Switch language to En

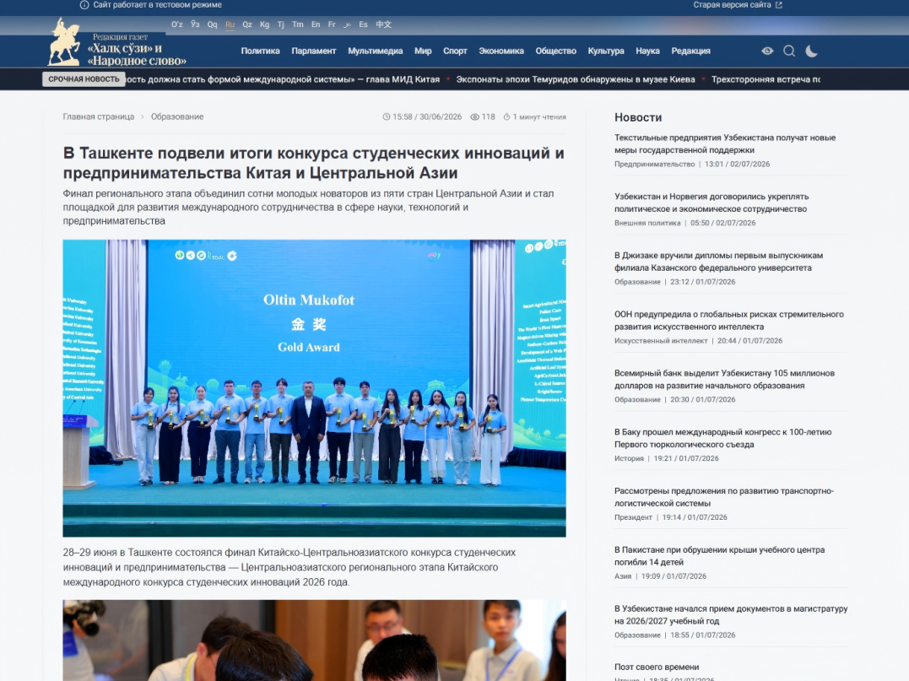tap(316, 24)
